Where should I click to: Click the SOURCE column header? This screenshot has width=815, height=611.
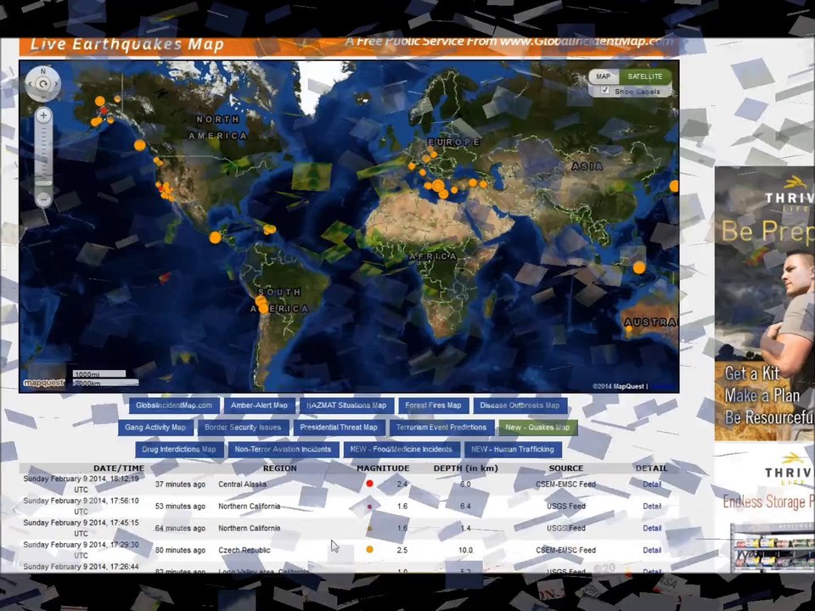[x=566, y=468]
